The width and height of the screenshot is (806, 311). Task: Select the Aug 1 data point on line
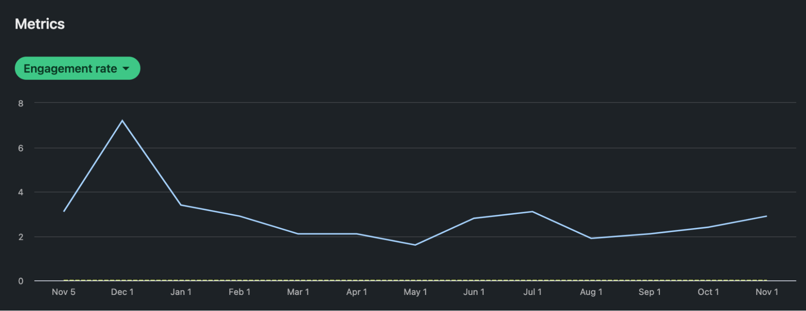click(x=591, y=238)
